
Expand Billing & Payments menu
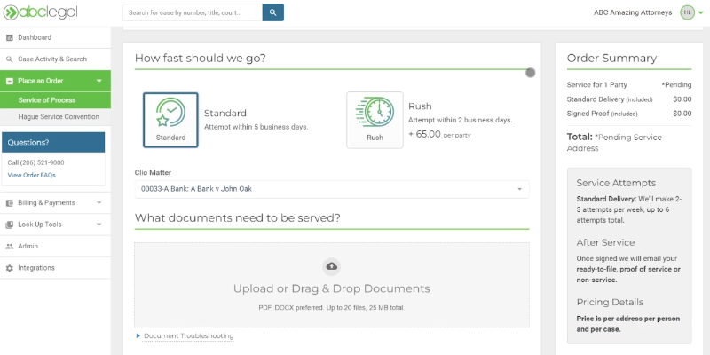coord(55,202)
